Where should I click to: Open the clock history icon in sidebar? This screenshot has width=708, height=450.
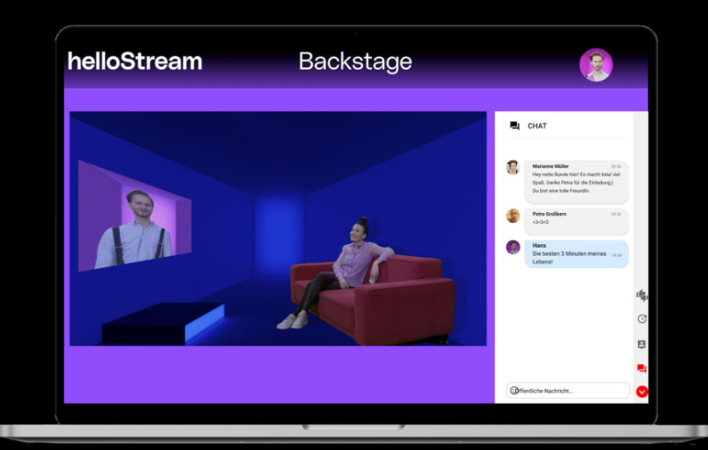pos(641,318)
